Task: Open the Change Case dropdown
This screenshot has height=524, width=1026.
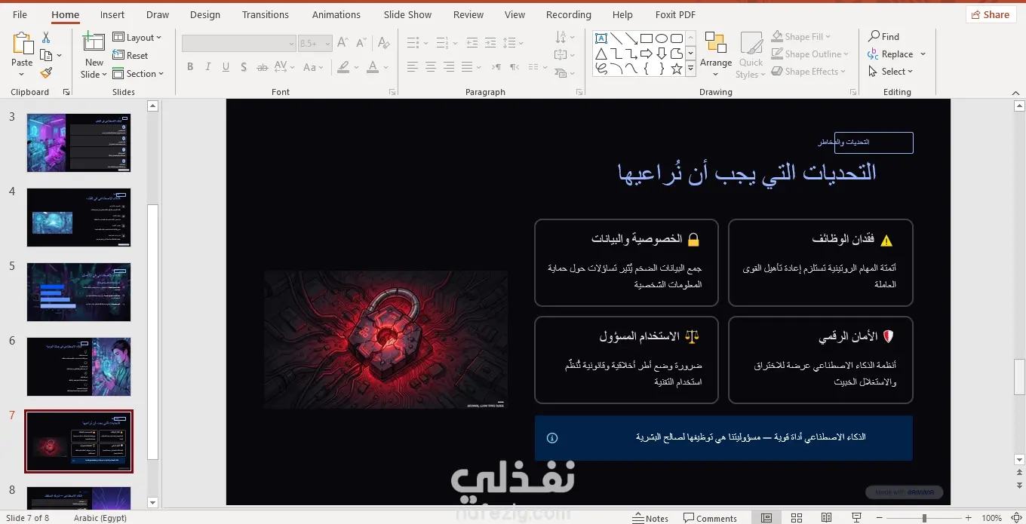Action: [x=313, y=67]
